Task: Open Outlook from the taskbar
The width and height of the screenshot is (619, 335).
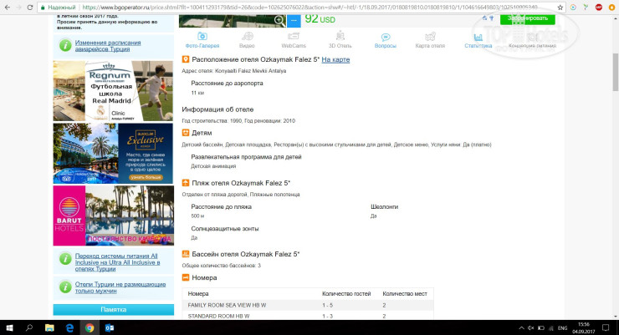Action: tap(110, 327)
